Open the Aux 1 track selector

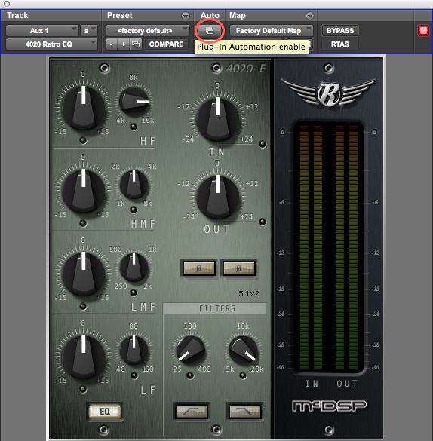42,31
